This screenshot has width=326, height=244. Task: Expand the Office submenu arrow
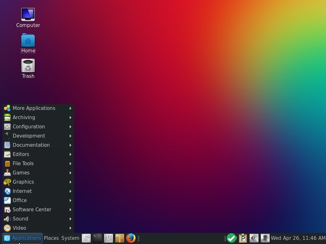pos(70,200)
